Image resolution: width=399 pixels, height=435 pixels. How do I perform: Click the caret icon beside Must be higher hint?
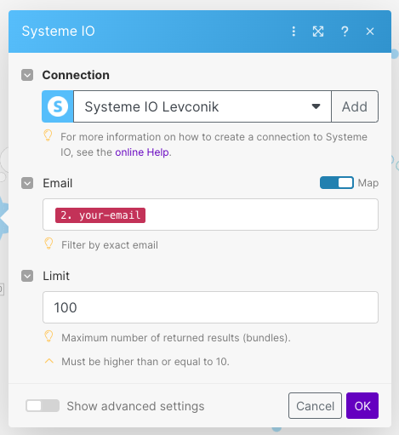(49, 361)
